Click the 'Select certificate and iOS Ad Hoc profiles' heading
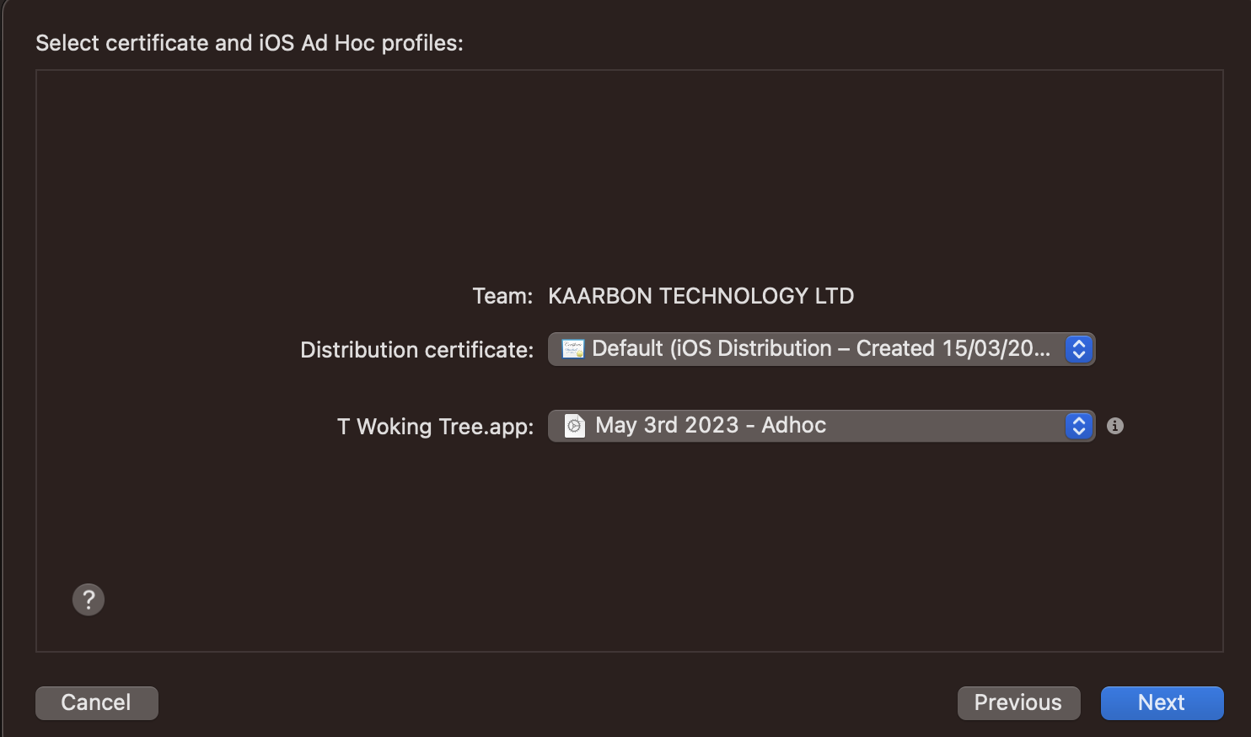1251x737 pixels. [250, 43]
